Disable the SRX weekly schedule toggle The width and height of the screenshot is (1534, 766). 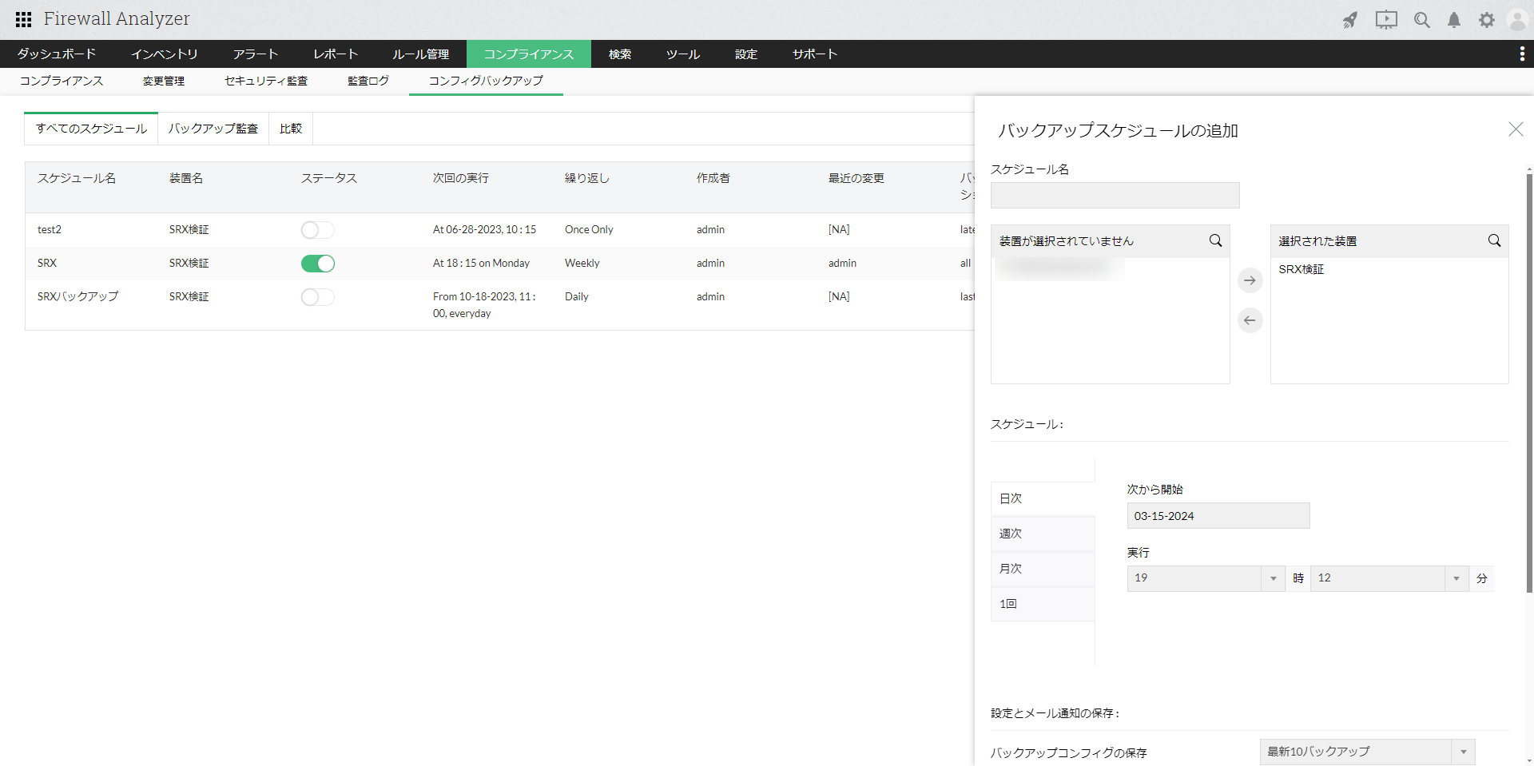[317, 264]
